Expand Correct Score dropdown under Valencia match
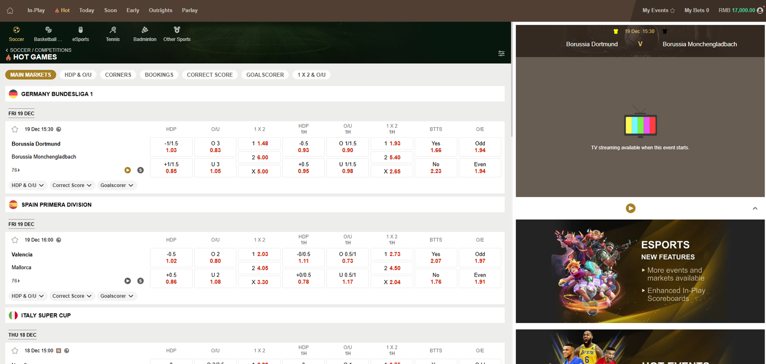The height and width of the screenshot is (364, 766). [x=72, y=296]
